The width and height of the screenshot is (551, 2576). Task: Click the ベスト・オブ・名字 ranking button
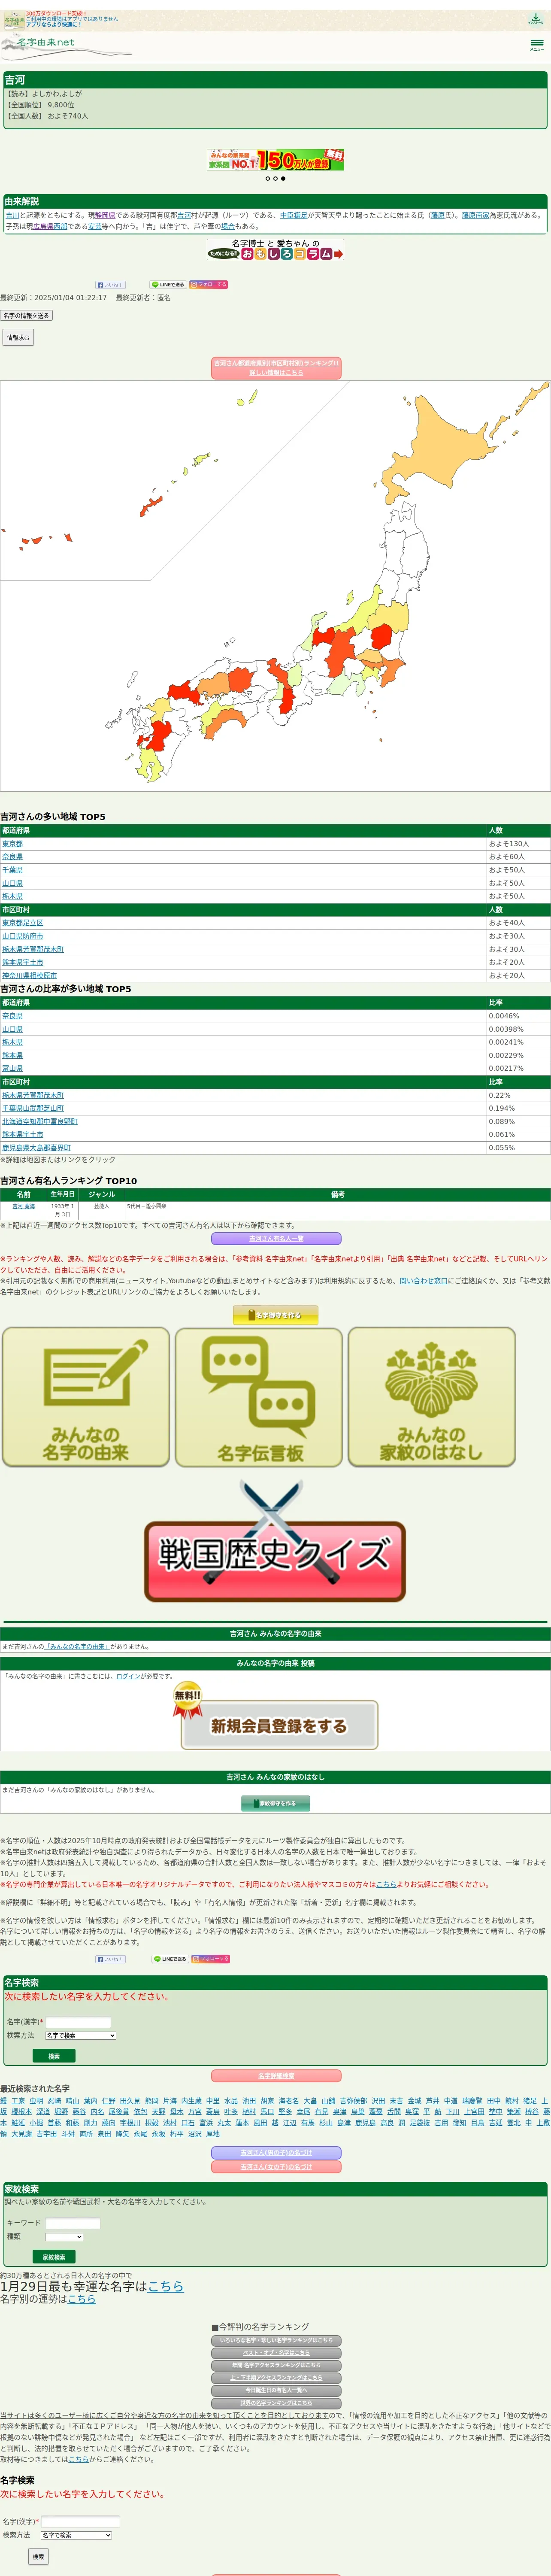tap(276, 2353)
